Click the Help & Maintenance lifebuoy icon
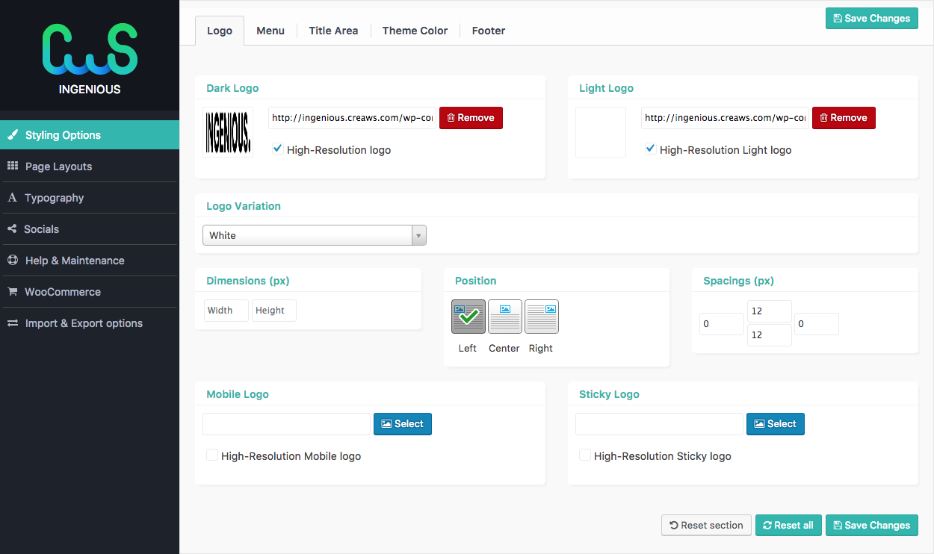934x554 pixels. click(13, 261)
